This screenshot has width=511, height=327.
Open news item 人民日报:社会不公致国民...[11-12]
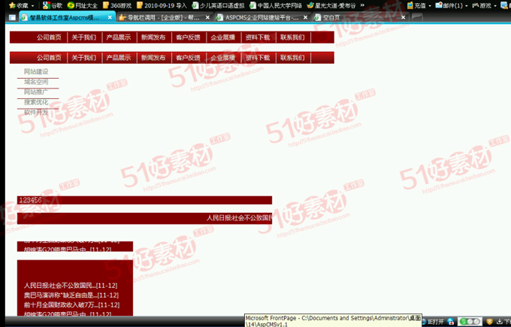[71, 286]
